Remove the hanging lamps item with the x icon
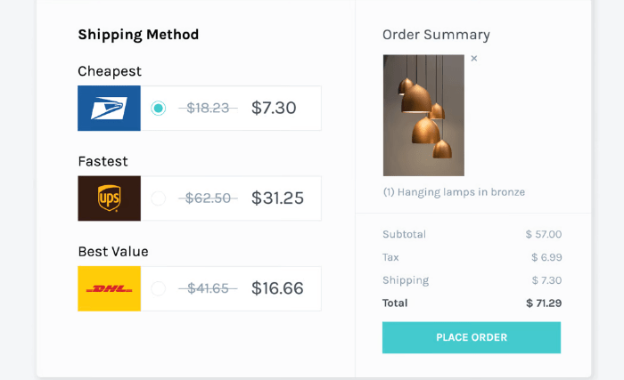 pyautogui.click(x=473, y=59)
